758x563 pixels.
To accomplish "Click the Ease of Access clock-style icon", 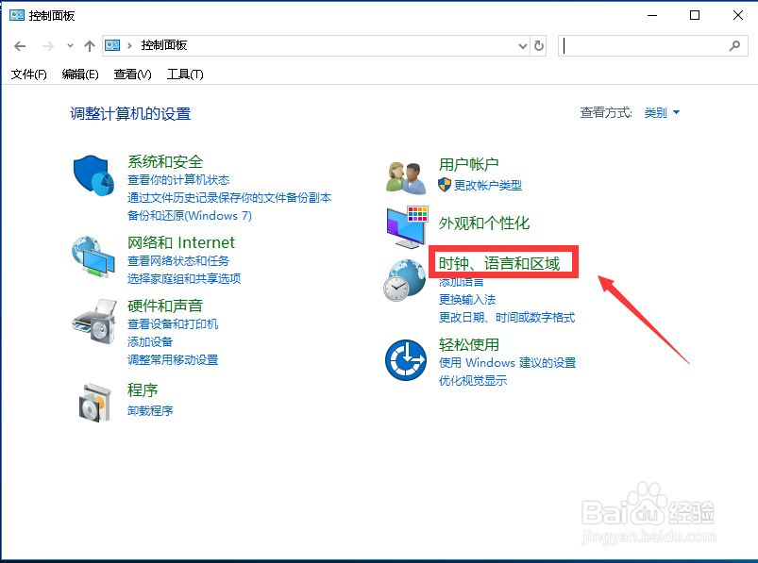I will coord(405,358).
